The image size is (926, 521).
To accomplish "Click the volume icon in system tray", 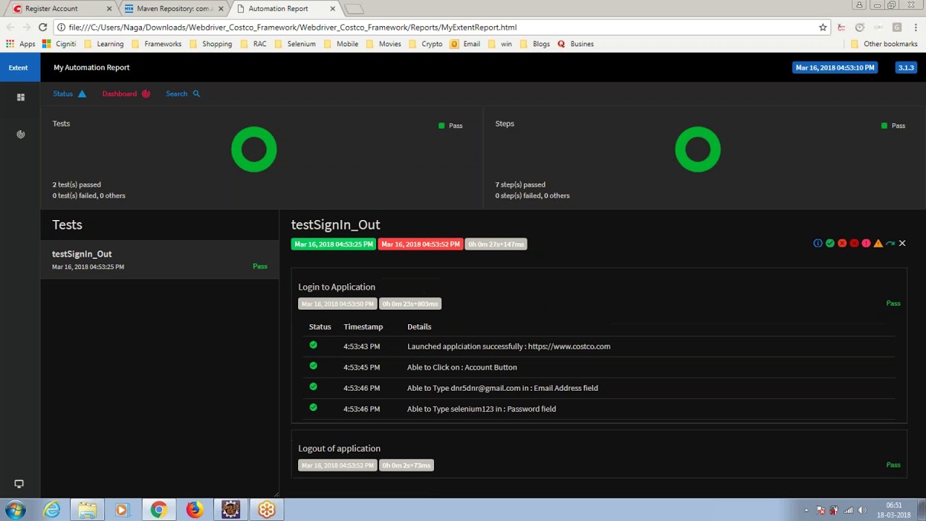I will (x=862, y=510).
